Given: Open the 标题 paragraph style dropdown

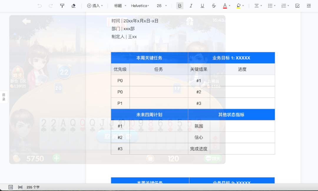Looking at the screenshot, I should coord(120,6).
